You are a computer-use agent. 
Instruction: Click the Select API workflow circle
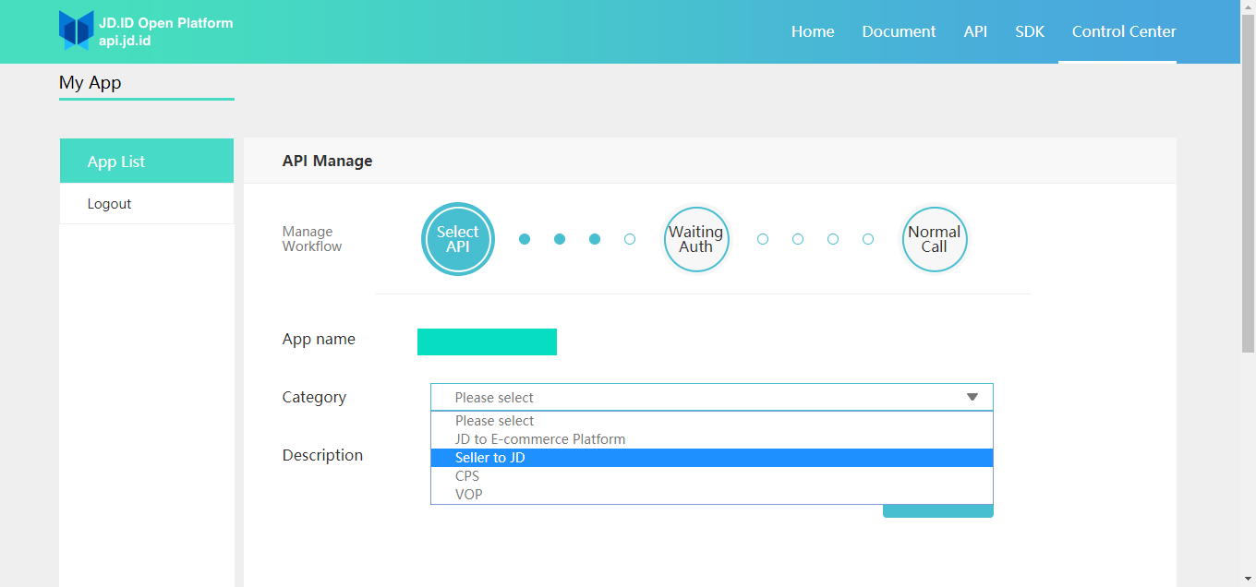458,239
